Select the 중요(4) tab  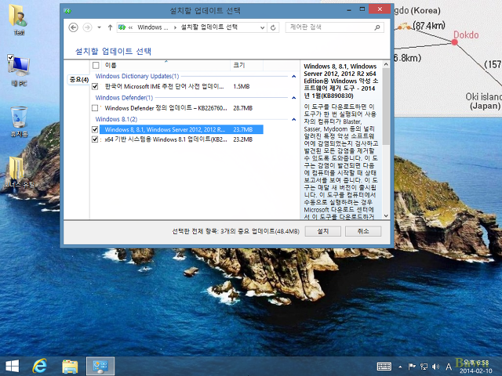[x=79, y=79]
